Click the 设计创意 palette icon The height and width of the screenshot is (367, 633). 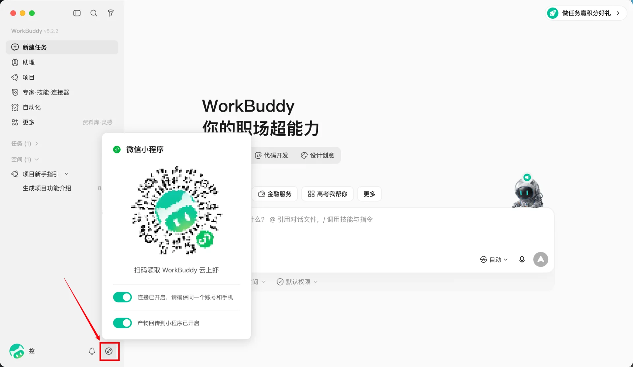[x=304, y=155]
